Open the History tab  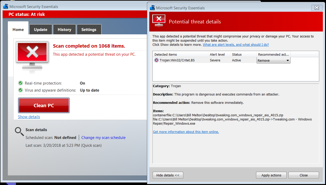[64, 30]
